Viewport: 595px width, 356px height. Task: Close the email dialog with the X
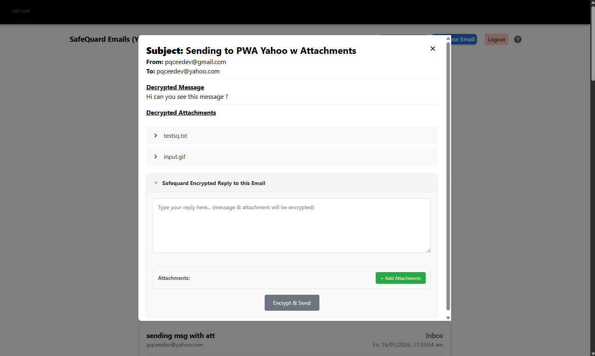pyautogui.click(x=433, y=49)
